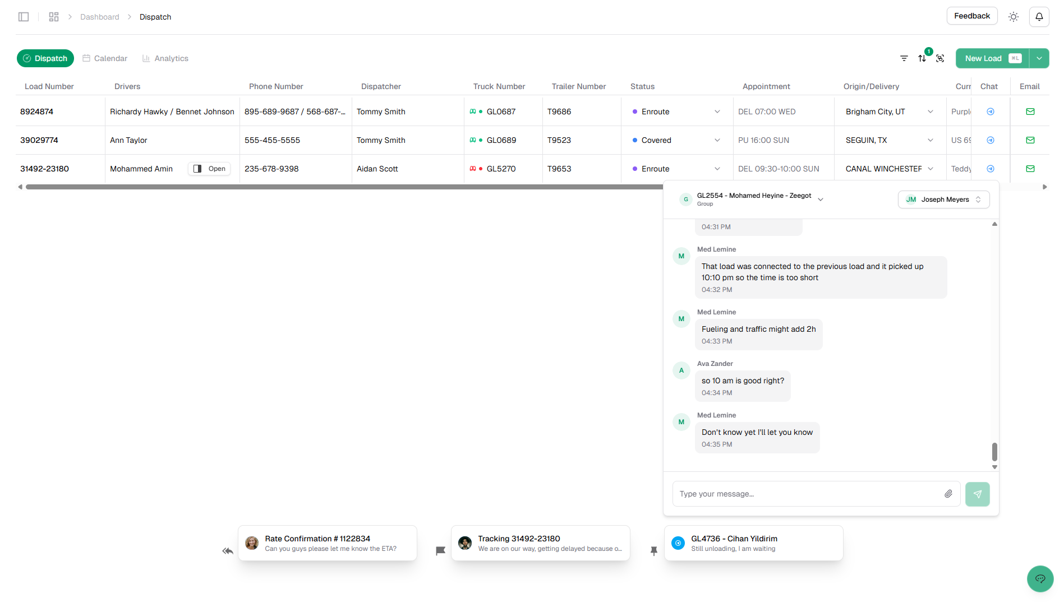Click the flag icon beside Tracking 31492-23180
The image size is (1064, 603).
pos(441,551)
